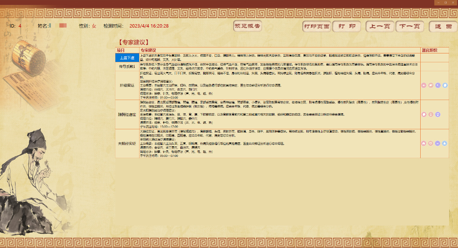Image resolution: width=458 pixels, height=248 pixels.
Task: Go to next page with 下一页
Action: coord(410,27)
